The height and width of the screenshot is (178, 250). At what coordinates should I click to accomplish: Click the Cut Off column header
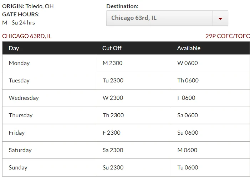coord(112,48)
